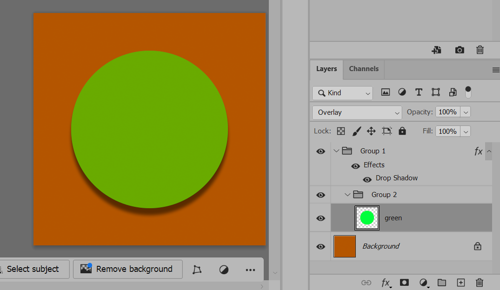Viewport: 500px width, 290px height.
Task: Open the Layers panel menu
Action: point(496,70)
